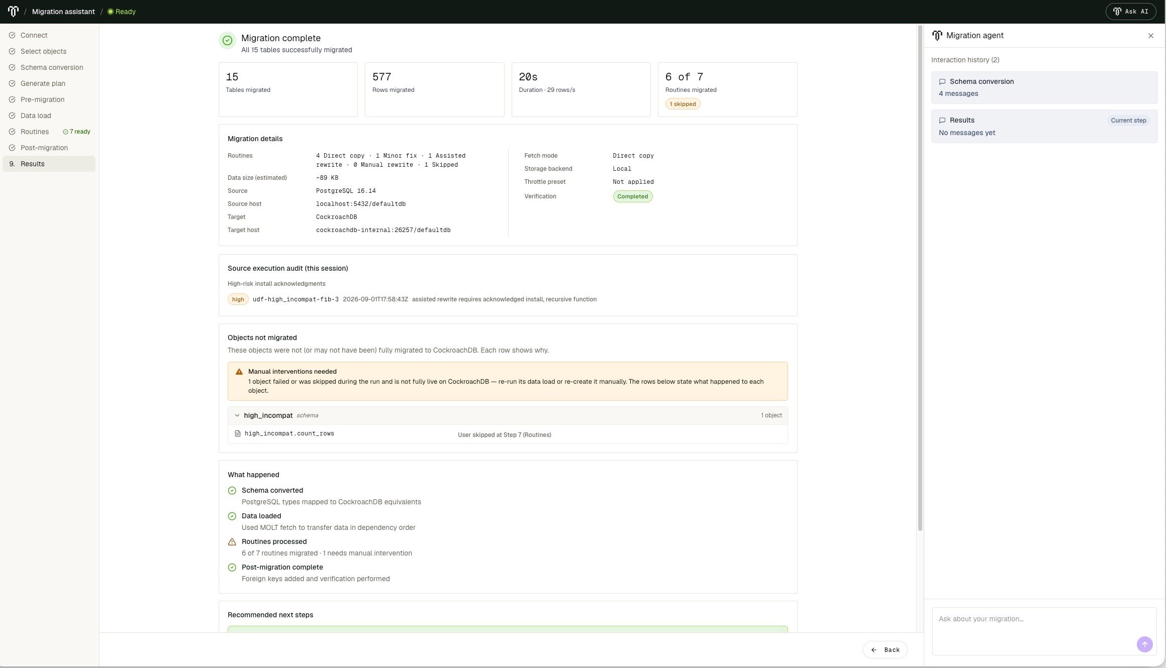The width and height of the screenshot is (1166, 668).
Task: Go to the Data load step
Action: click(49, 116)
